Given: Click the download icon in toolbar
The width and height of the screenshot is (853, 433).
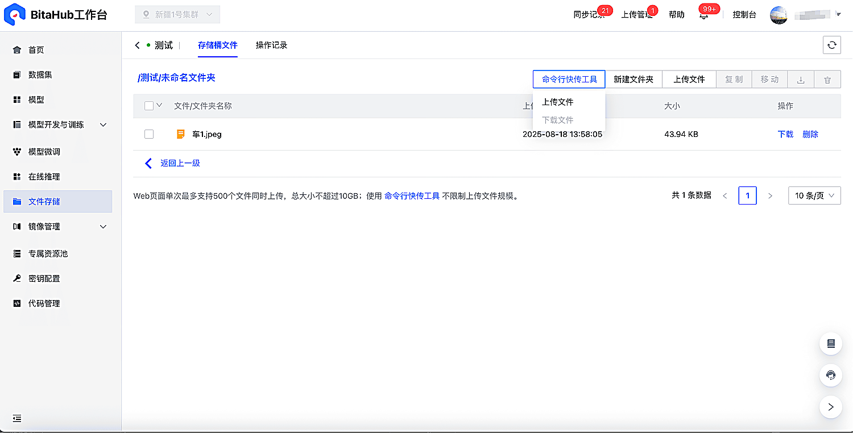Looking at the screenshot, I should pyautogui.click(x=801, y=80).
